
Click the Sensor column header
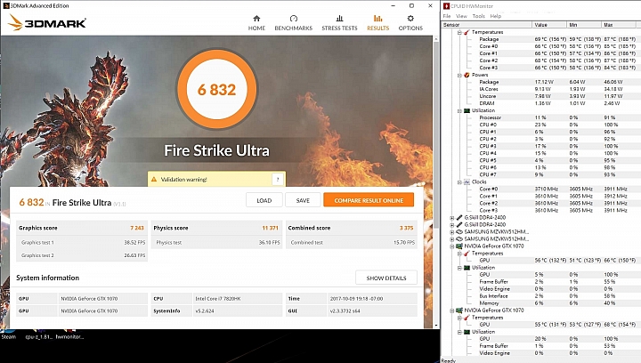pyautogui.click(x=487, y=25)
